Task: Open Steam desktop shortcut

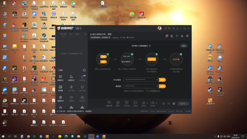Action: pyautogui.click(x=210, y=91)
